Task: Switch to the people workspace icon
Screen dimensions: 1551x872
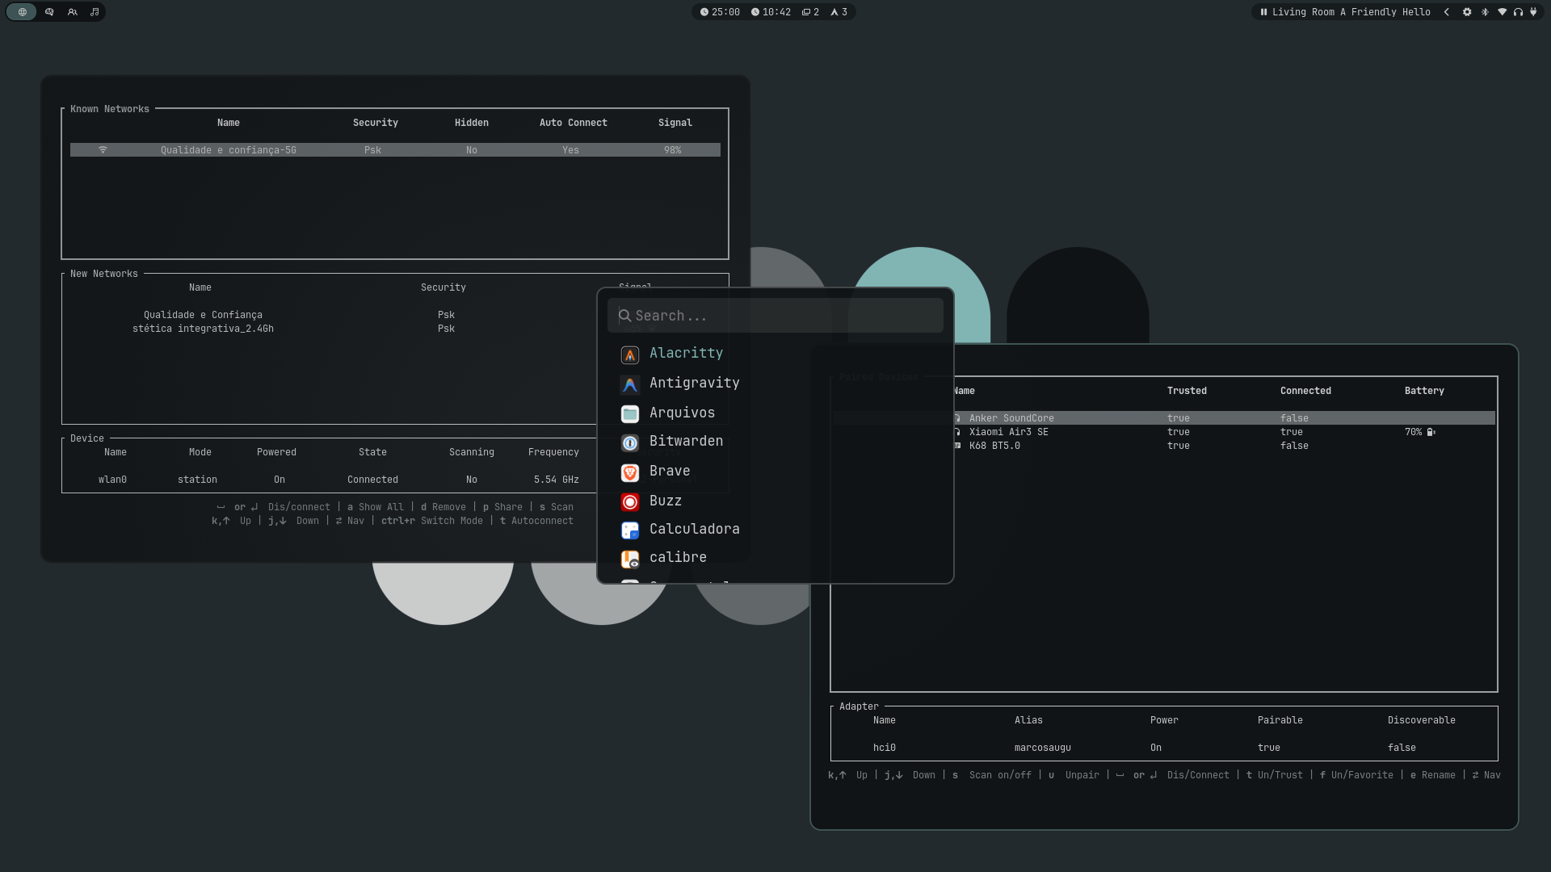Action: [73, 12]
